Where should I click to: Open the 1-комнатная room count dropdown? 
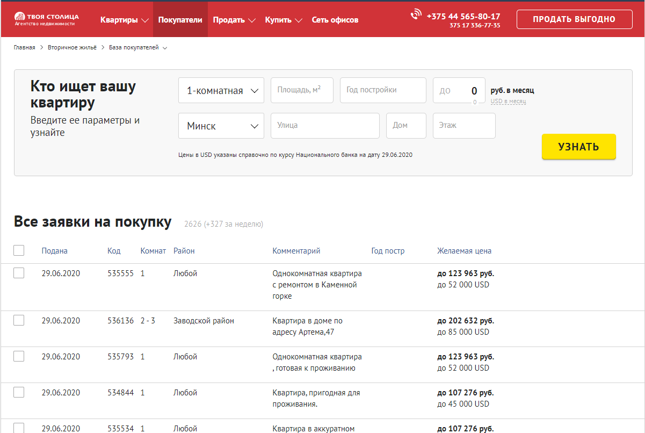[x=221, y=90]
